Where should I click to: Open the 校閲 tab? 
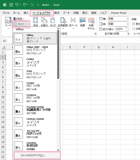[76, 13]
